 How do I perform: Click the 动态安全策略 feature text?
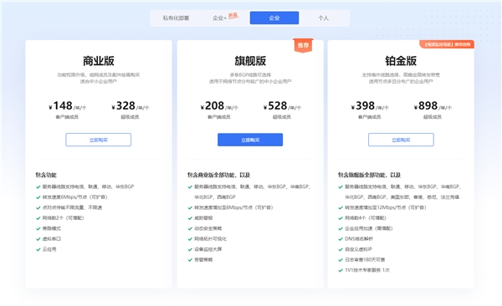coord(207,228)
